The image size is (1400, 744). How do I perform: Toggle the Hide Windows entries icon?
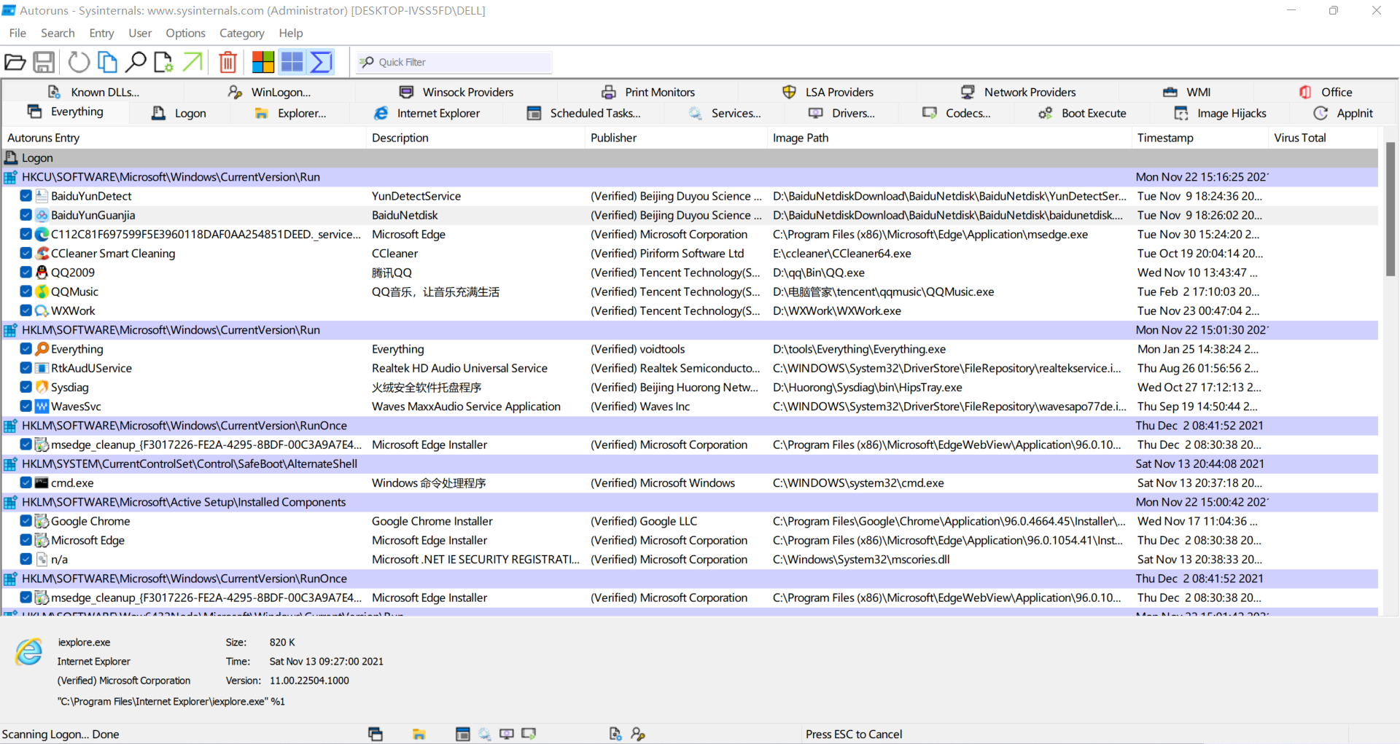pyautogui.click(x=292, y=63)
